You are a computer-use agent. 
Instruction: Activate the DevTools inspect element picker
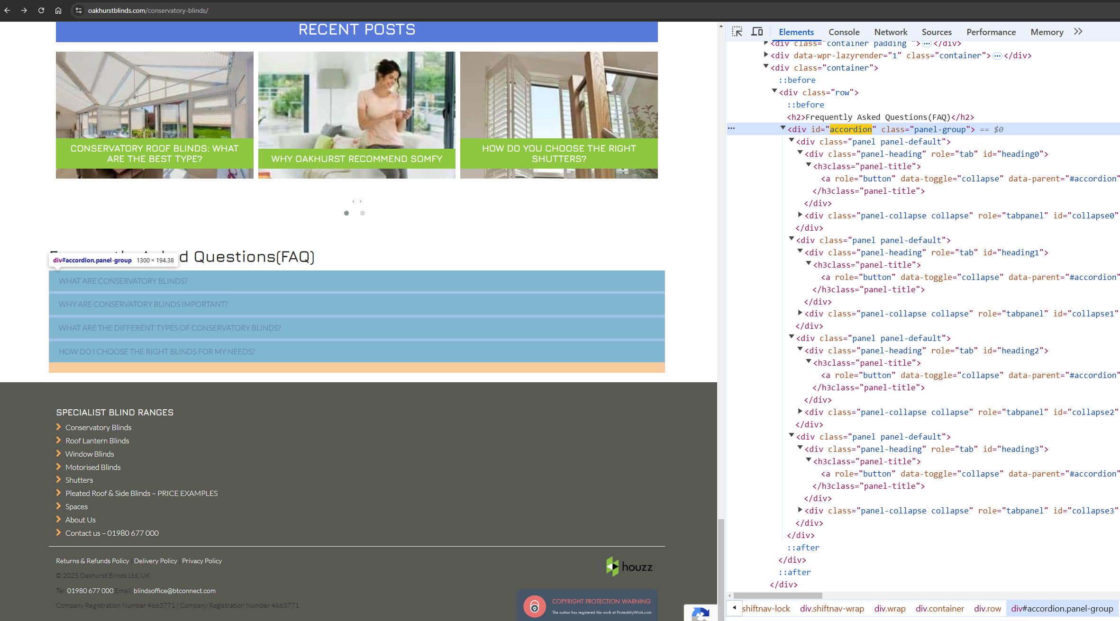tap(737, 32)
